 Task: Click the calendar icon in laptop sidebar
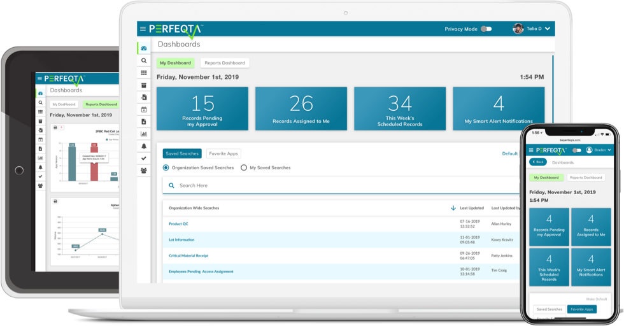coord(144,110)
